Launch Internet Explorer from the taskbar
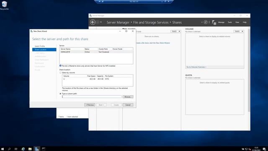The height and width of the screenshot is (151, 268). coord(23,149)
